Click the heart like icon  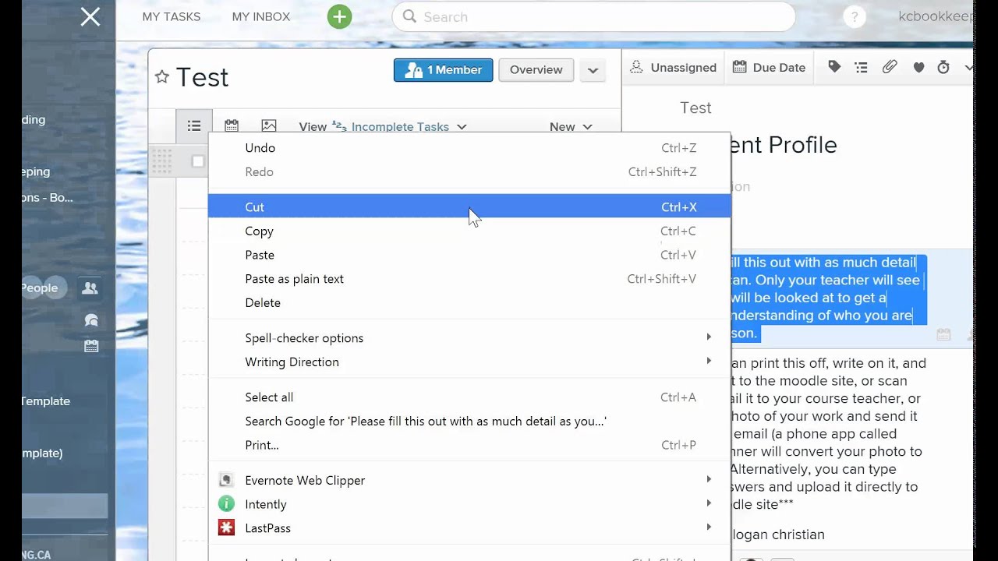pos(918,68)
